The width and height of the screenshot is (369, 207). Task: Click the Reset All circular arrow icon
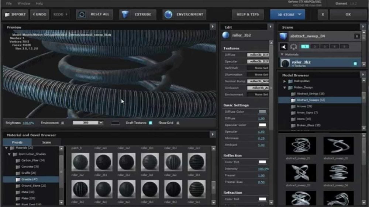[x=82, y=15]
